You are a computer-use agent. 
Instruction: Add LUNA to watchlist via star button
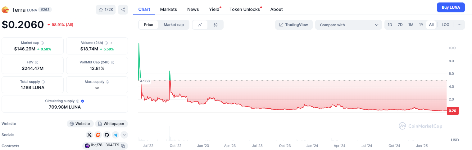coord(106,10)
